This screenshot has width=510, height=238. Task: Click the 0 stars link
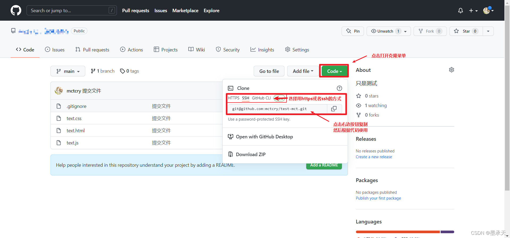pyautogui.click(x=367, y=96)
